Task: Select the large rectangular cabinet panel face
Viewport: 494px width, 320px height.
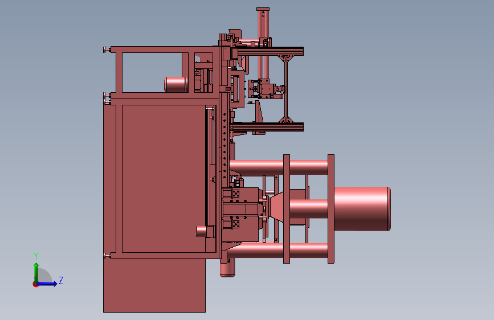Action: pyautogui.click(x=164, y=179)
